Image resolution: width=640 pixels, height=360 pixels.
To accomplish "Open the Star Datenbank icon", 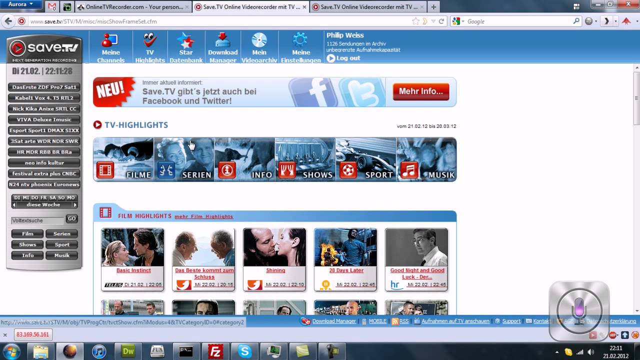I will (x=186, y=42).
